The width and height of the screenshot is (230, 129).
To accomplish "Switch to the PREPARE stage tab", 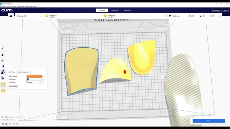I will [x=102, y=10].
